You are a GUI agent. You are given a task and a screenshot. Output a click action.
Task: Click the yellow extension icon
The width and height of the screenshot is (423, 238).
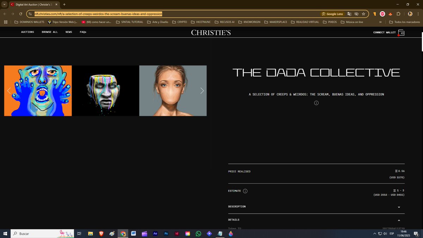[374, 14]
